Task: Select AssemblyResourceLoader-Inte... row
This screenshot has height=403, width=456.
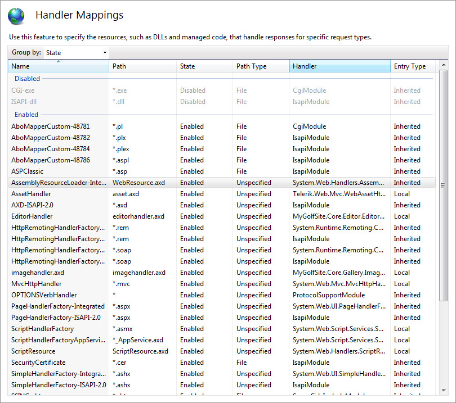Action: [x=222, y=183]
